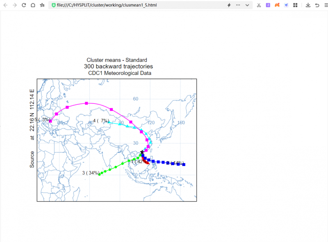Open the orange game controller extension
Screen dimensions: 328x242
[277, 5]
